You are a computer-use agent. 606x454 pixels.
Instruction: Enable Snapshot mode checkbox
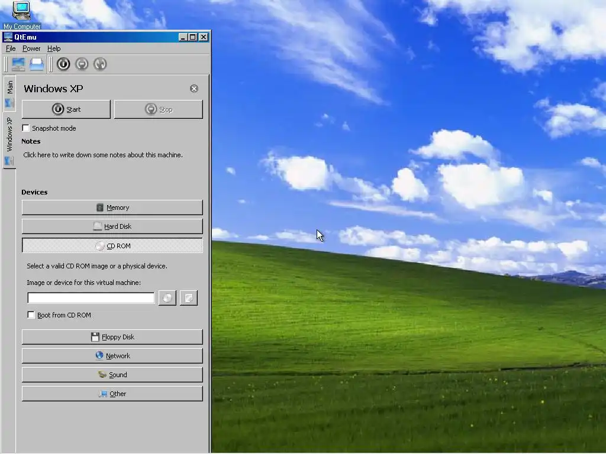tap(26, 128)
